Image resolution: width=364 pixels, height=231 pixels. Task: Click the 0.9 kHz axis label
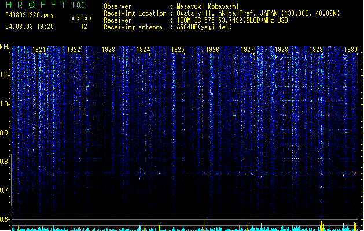coord(5,133)
